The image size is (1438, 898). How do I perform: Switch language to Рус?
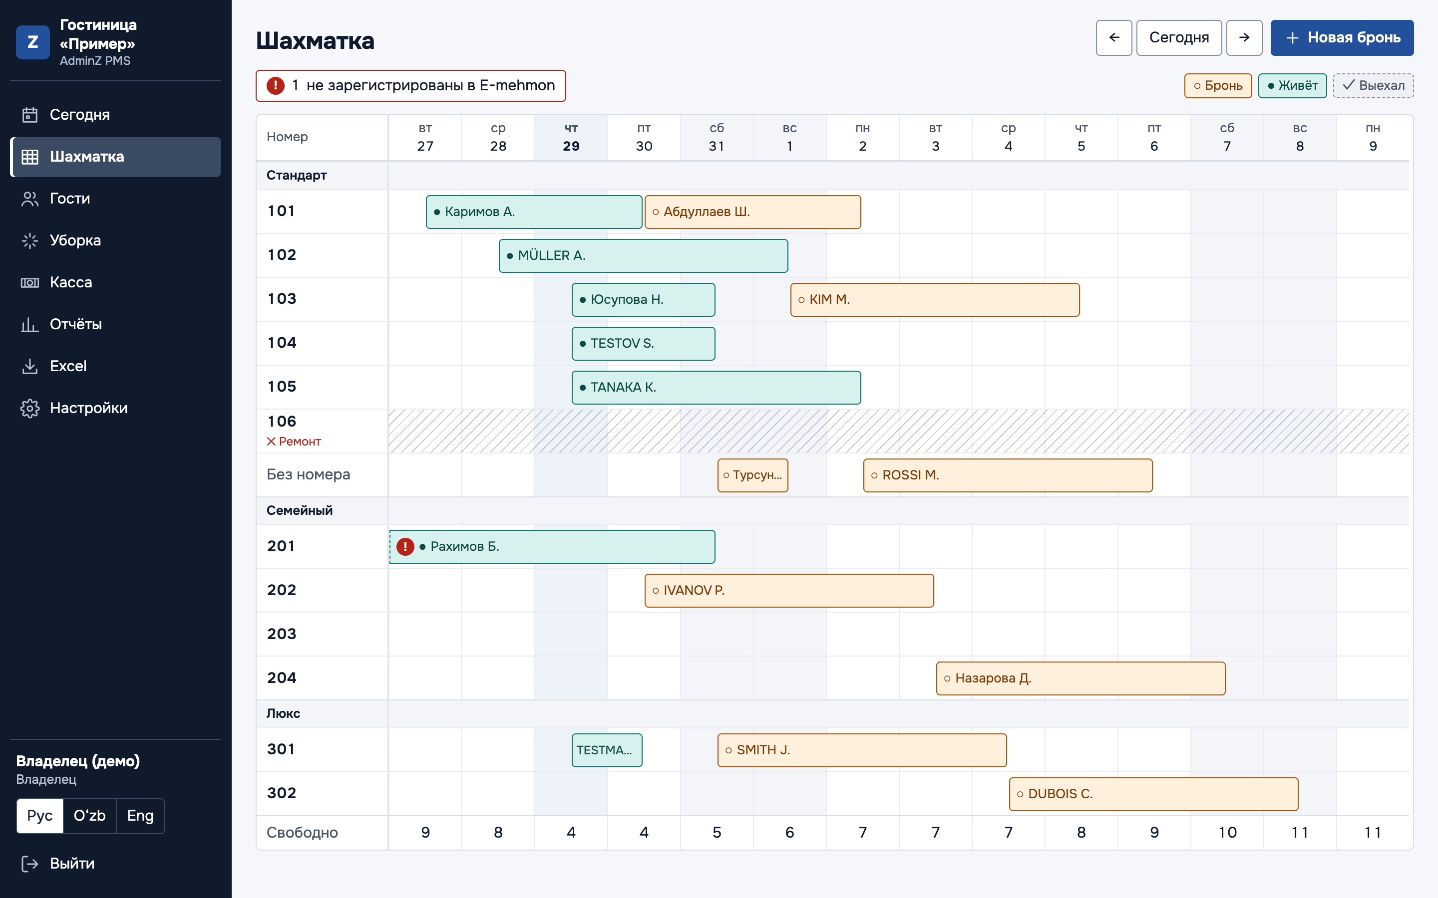tap(40, 816)
